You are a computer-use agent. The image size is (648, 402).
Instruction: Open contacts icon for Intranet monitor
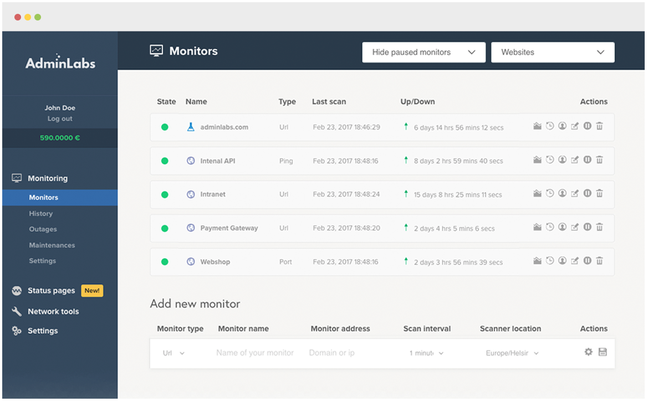[x=563, y=193]
